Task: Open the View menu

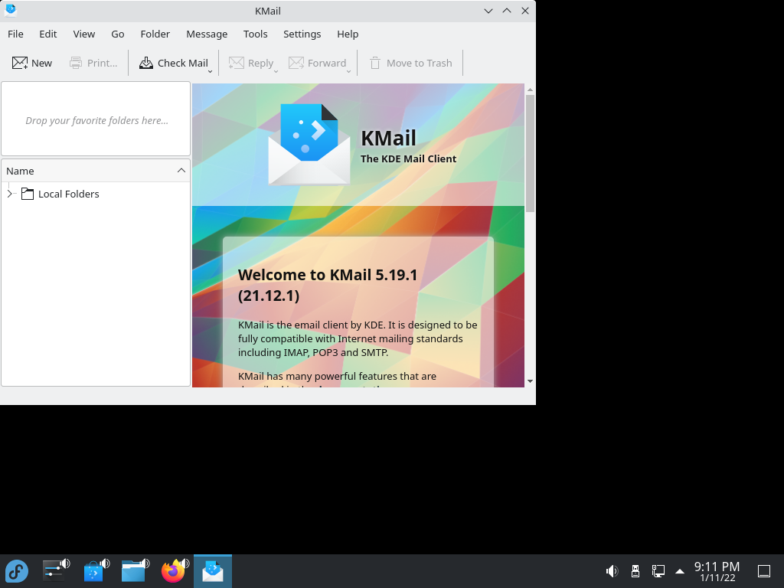Action: coord(84,34)
